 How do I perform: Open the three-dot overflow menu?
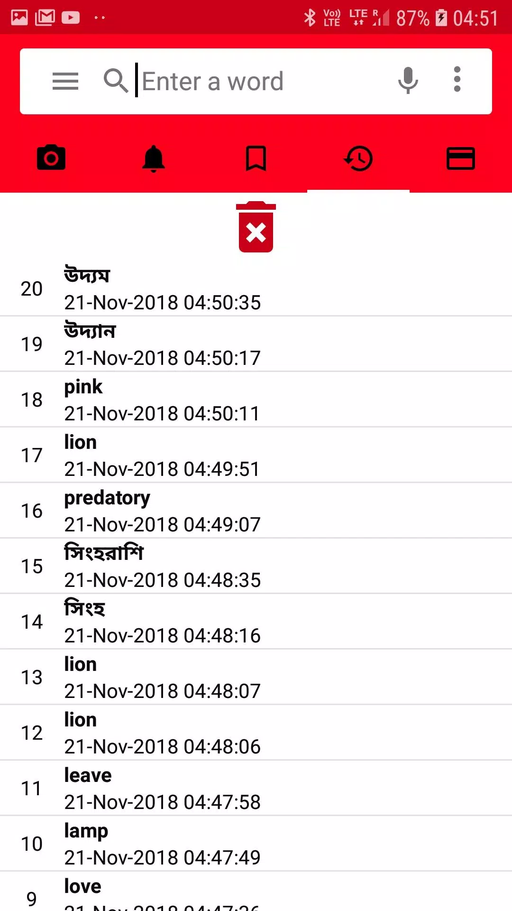pyautogui.click(x=457, y=80)
